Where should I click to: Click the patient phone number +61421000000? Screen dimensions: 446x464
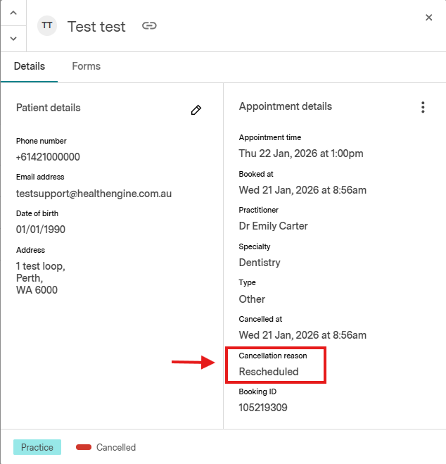click(x=48, y=157)
